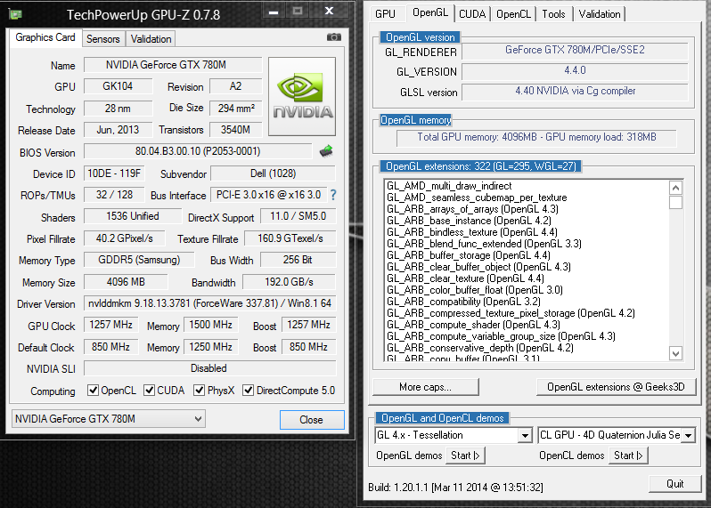This screenshot has width=711, height=508.
Task: Switch to the OpenCL tab
Action: pyautogui.click(x=514, y=14)
